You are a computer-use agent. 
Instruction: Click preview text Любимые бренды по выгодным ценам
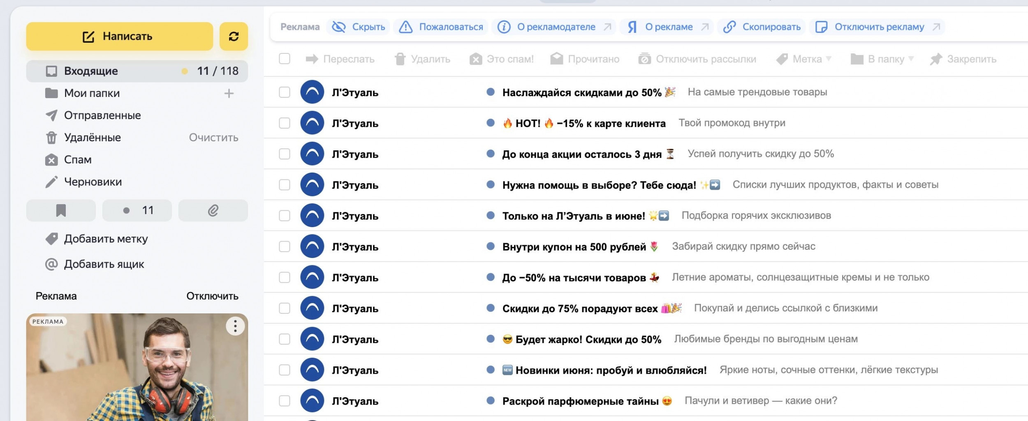[x=766, y=339]
